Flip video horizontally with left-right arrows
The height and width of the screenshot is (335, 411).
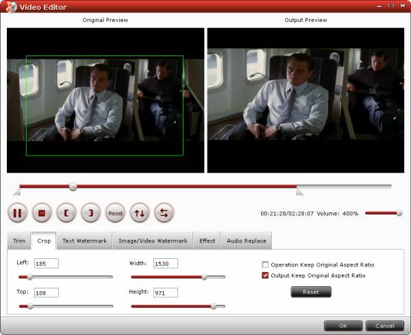click(x=164, y=213)
